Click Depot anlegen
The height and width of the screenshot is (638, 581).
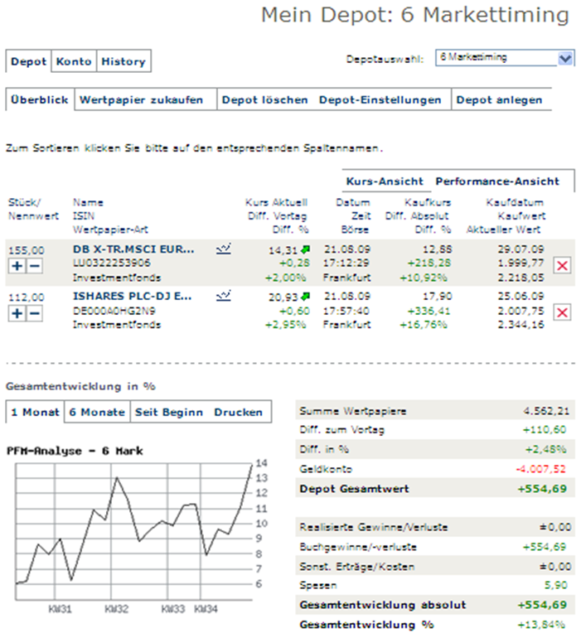(500, 100)
